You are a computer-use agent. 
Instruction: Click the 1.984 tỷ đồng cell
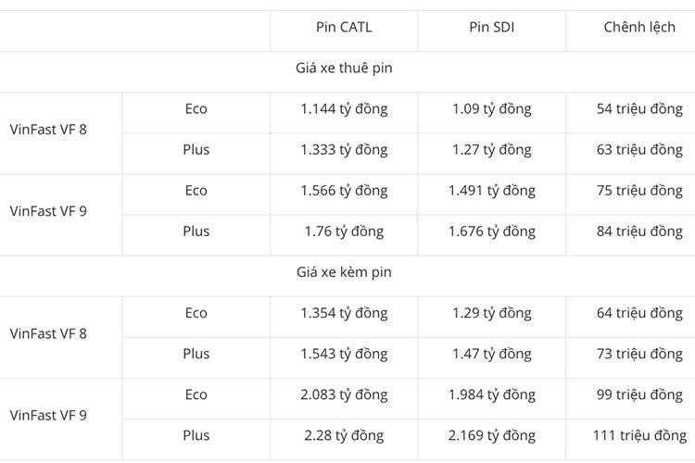492,394
